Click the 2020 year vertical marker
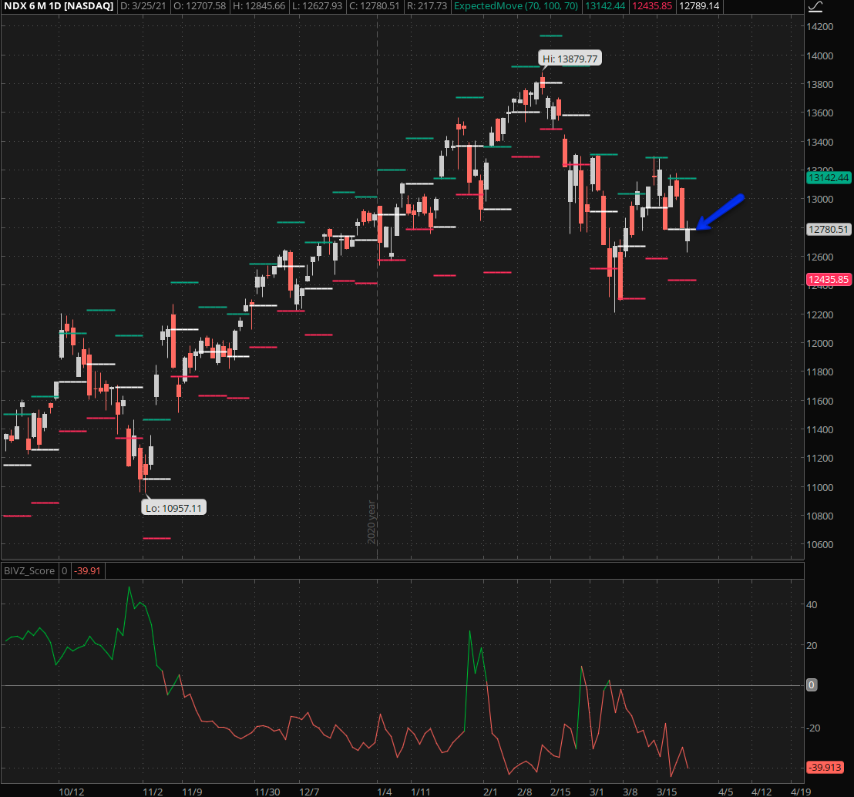854x797 pixels. pyautogui.click(x=372, y=522)
